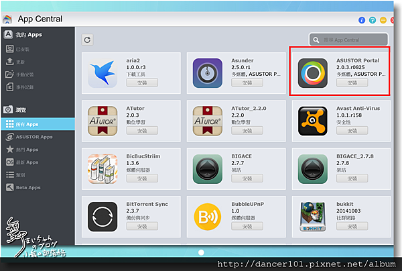The image size is (402, 271).
Task: Click the refresh icon button
Action: click(x=87, y=40)
